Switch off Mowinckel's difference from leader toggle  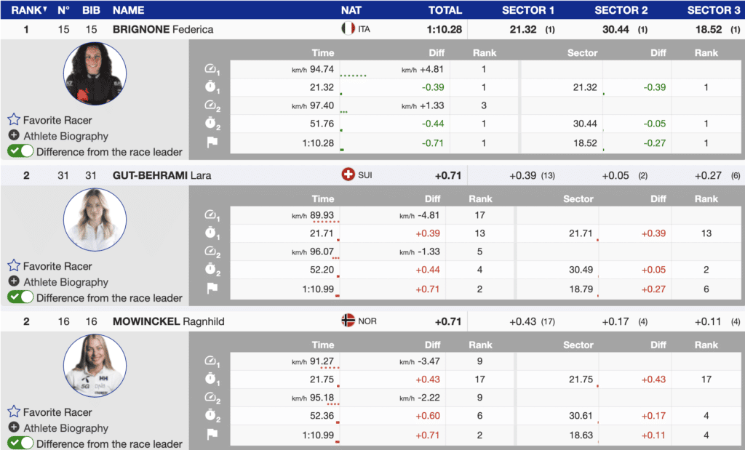(x=20, y=443)
